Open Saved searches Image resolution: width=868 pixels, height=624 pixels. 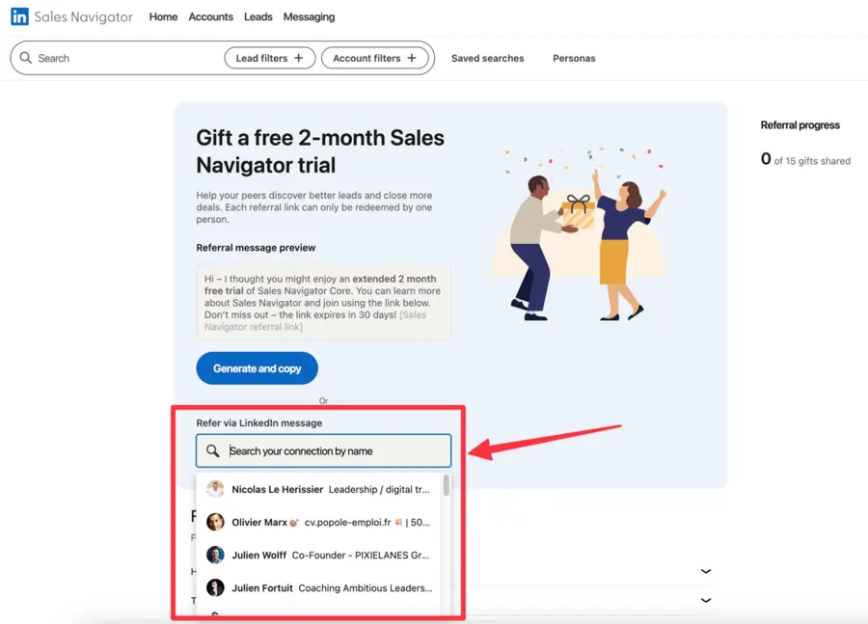pos(487,58)
